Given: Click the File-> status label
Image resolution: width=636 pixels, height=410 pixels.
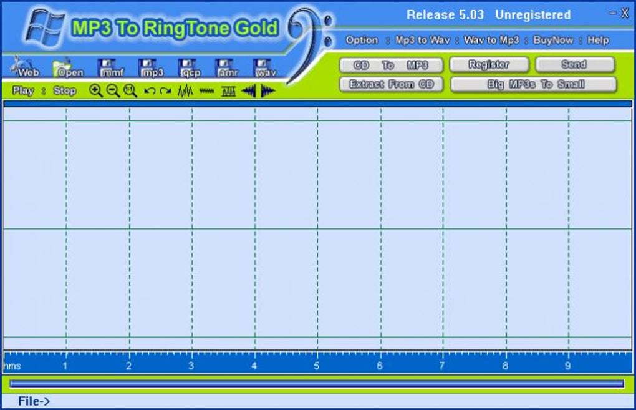Looking at the screenshot, I should tap(34, 401).
